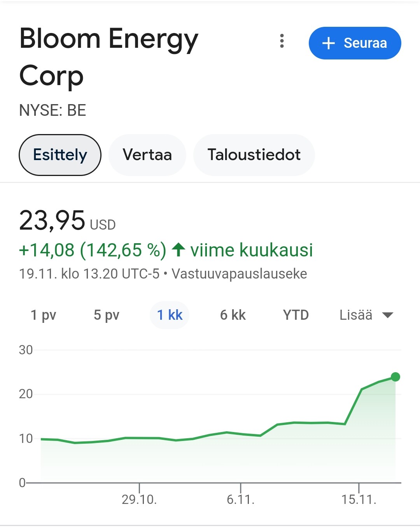Open the three-dot more options menu

click(x=282, y=41)
